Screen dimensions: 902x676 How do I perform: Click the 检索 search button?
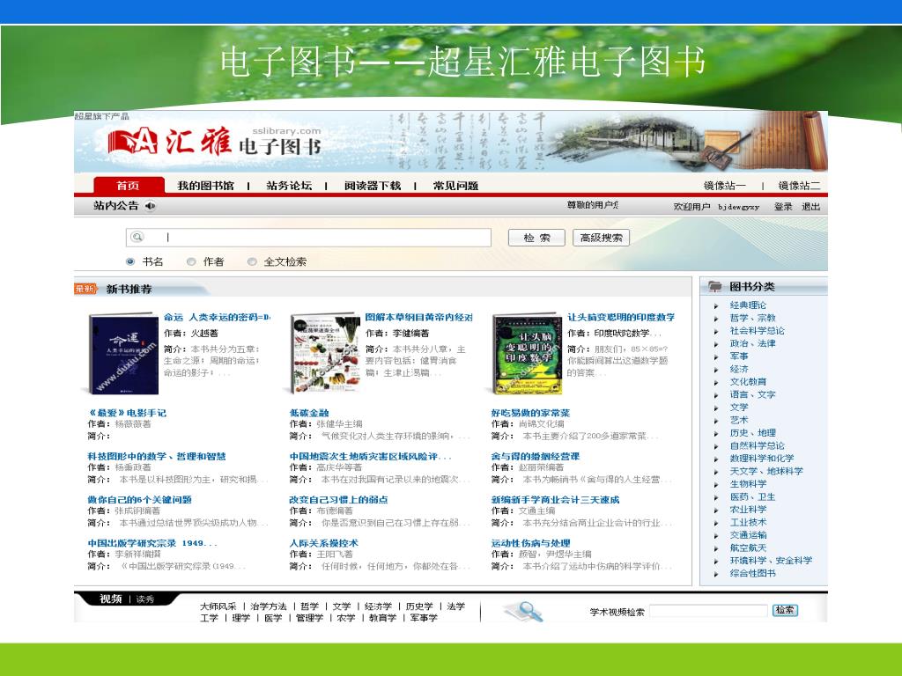(x=536, y=238)
